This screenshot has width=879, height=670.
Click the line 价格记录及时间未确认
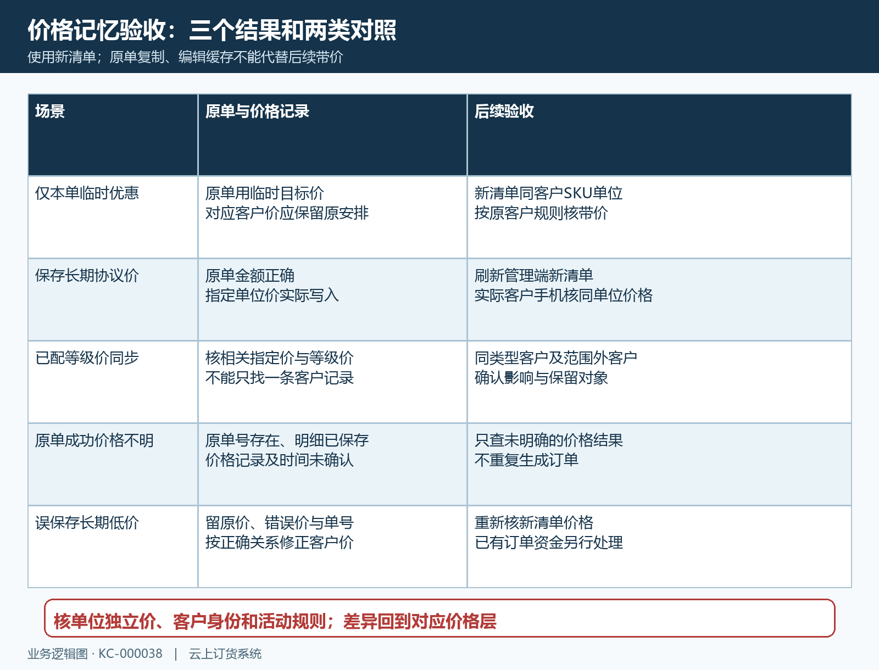click(280, 460)
